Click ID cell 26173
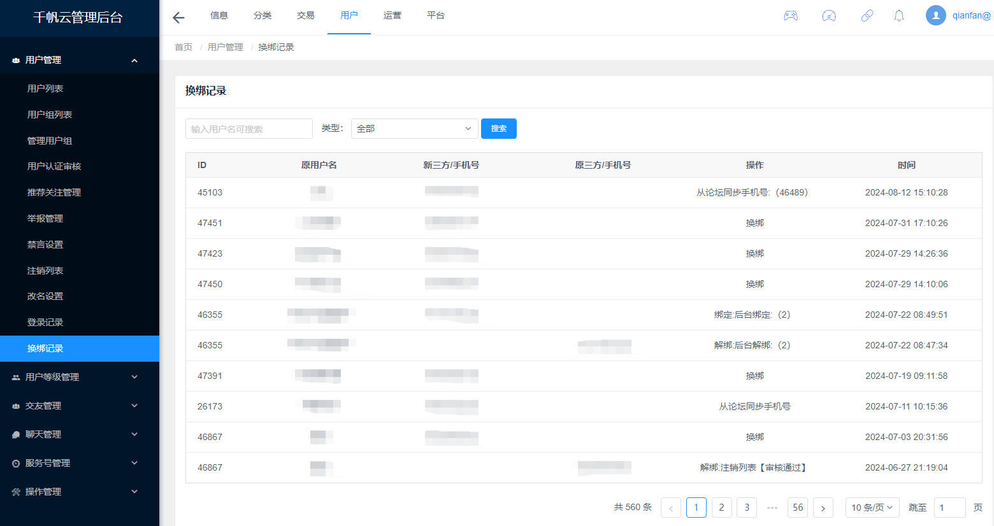The height and width of the screenshot is (526, 994). pos(210,406)
